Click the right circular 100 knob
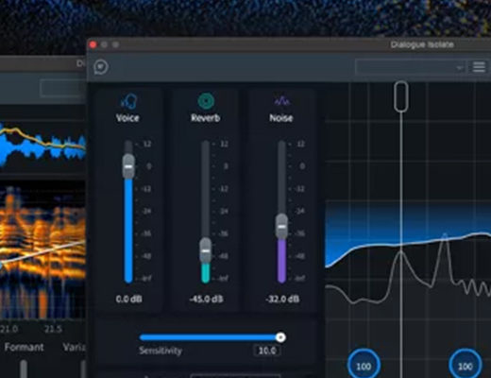 point(465,366)
